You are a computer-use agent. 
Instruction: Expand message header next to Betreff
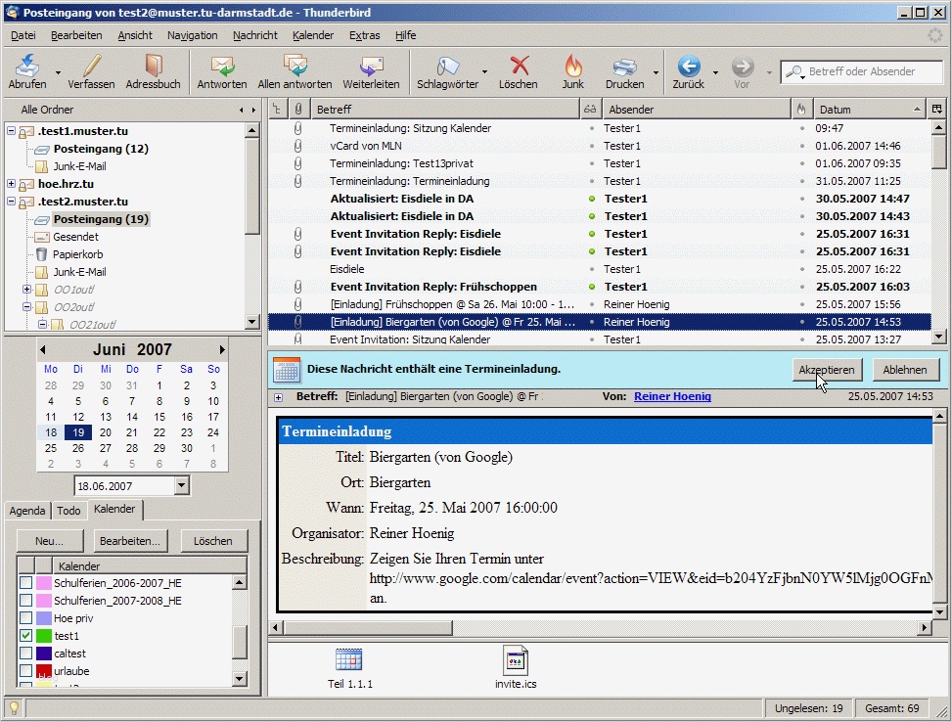point(278,397)
